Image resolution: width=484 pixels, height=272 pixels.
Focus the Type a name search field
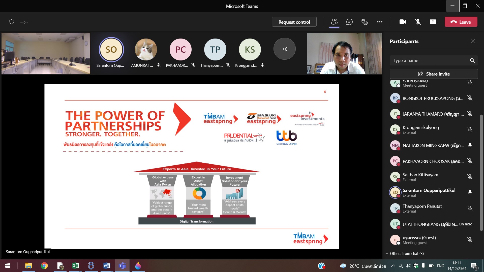[x=434, y=60]
